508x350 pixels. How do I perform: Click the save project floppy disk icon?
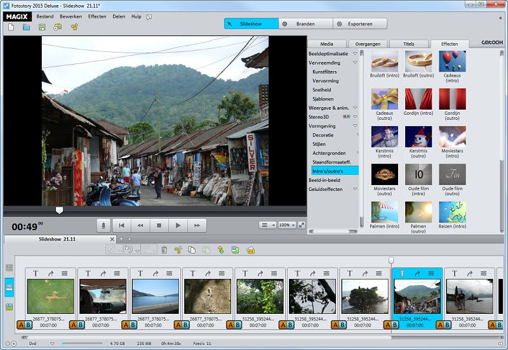click(42, 27)
